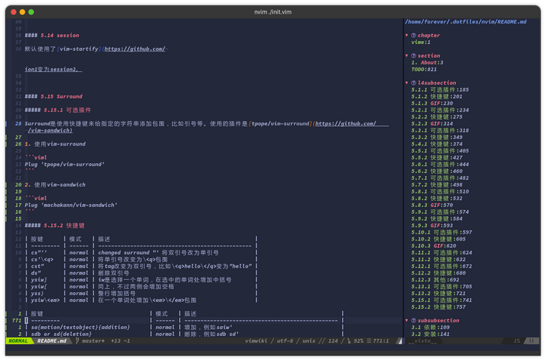Jump to tag 5.15.2 快捷键:757

click(x=438, y=307)
